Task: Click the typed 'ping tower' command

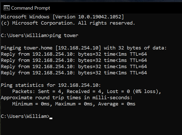Action: pyautogui.click(x=64, y=35)
